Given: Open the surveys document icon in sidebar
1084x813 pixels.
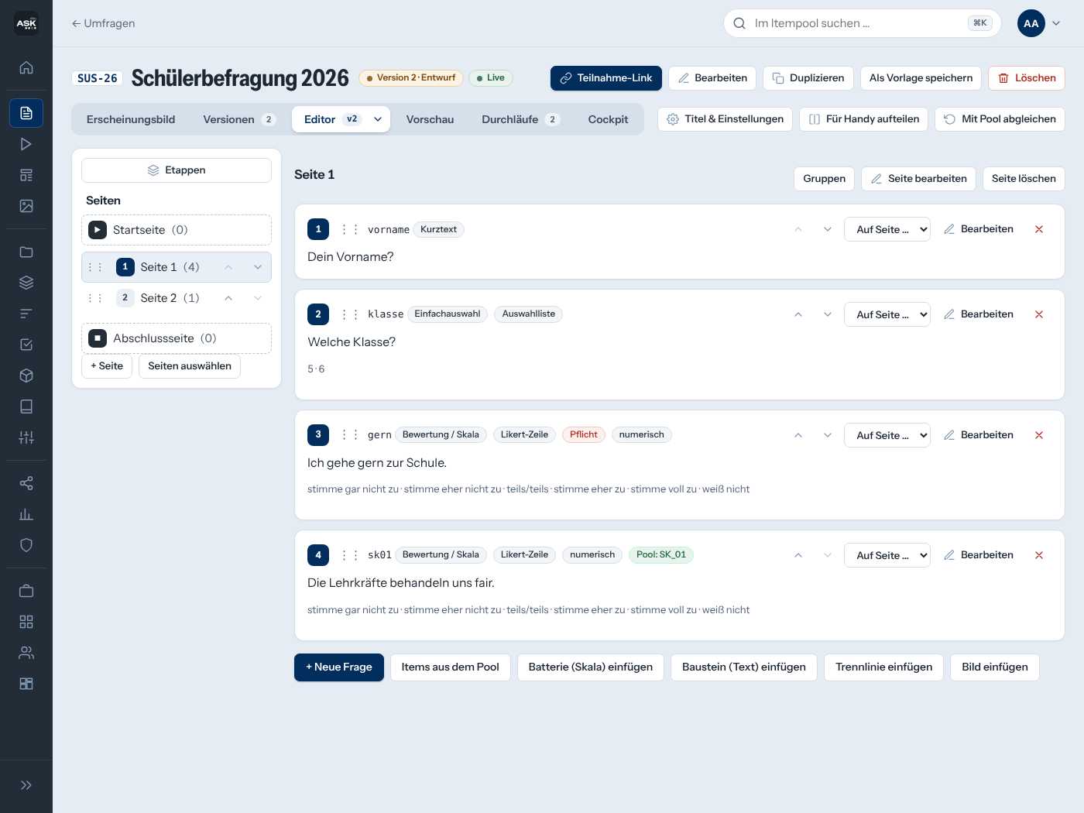Looking at the screenshot, I should click(26, 113).
